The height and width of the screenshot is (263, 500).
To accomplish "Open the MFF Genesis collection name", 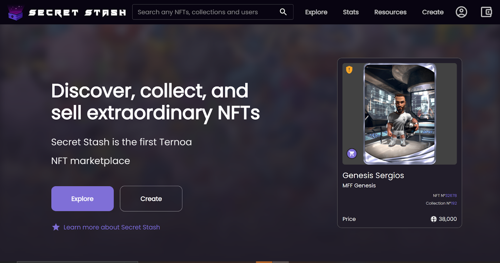I will (x=359, y=185).
